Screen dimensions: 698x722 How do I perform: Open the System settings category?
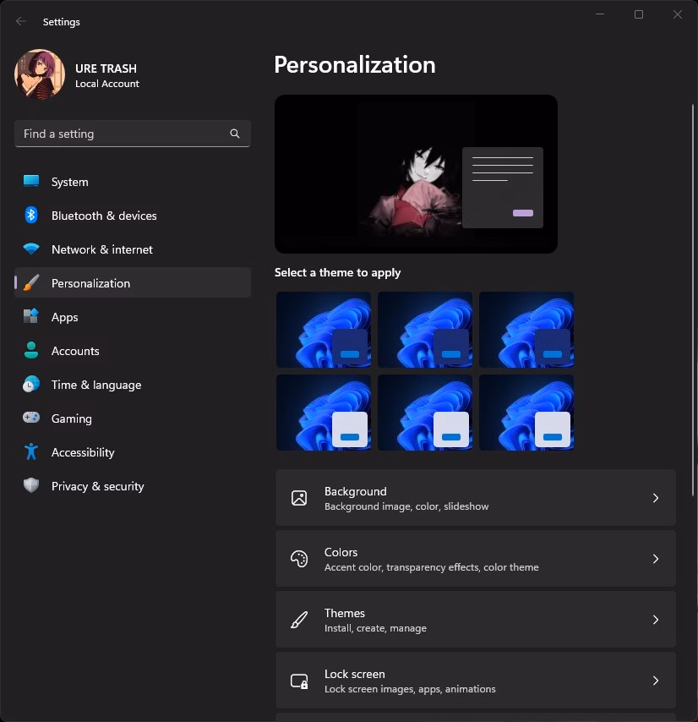pos(133,182)
